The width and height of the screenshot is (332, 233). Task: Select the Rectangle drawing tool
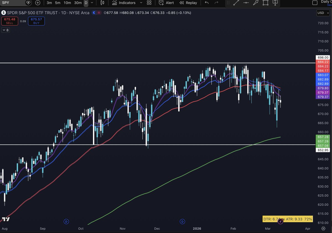point(265,3)
